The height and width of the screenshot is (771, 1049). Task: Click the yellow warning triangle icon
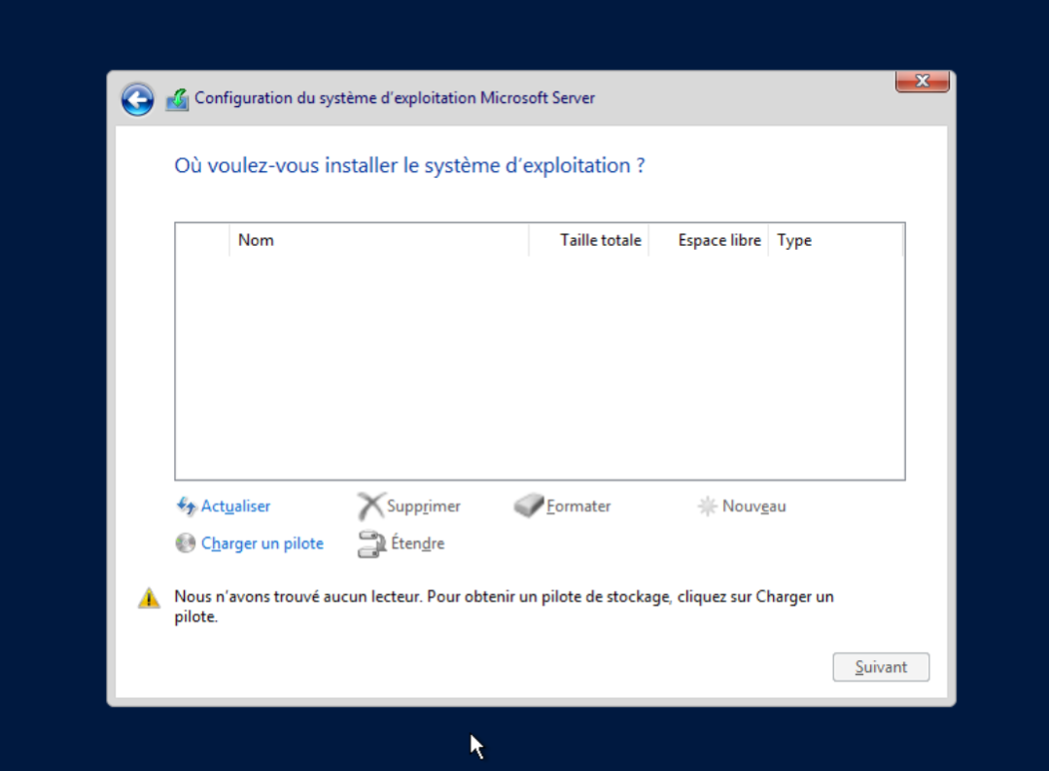(149, 598)
